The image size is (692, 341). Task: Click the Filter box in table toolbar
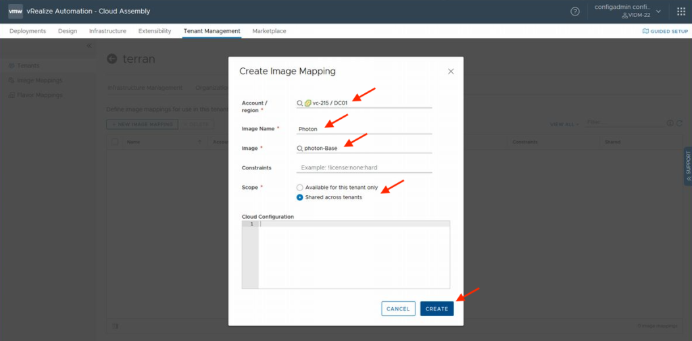624,123
